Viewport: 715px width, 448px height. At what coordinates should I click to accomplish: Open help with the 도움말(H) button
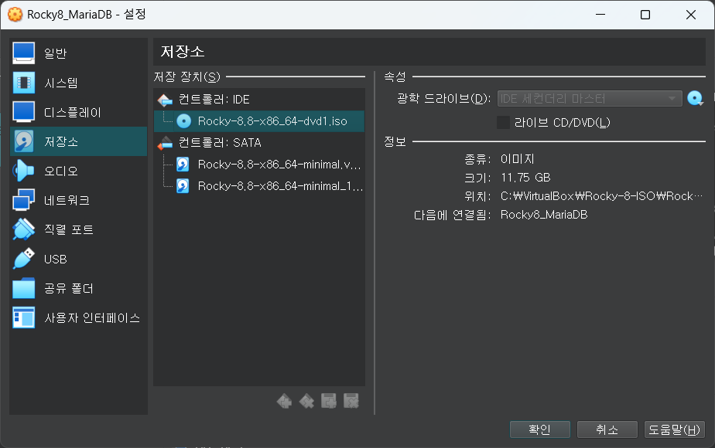[x=675, y=429]
